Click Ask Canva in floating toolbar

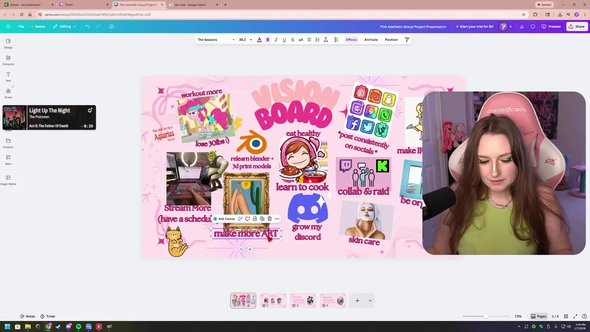tap(224, 219)
